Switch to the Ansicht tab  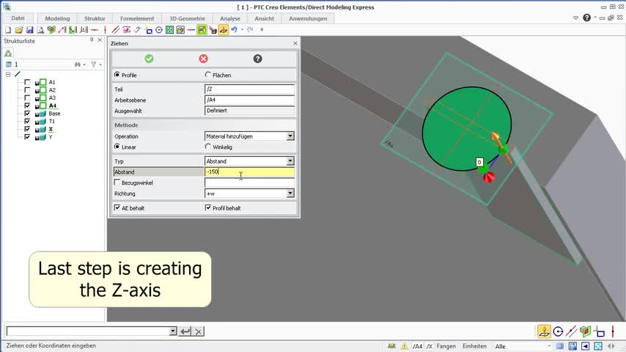tap(265, 18)
